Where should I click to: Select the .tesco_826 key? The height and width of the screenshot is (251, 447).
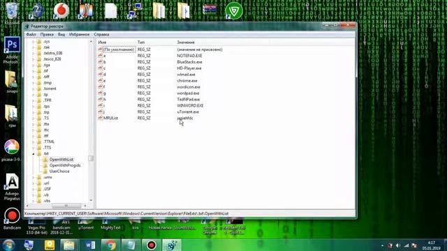(52, 59)
